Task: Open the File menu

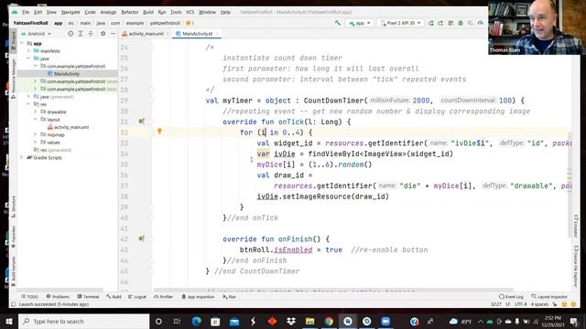Action: 26,12
